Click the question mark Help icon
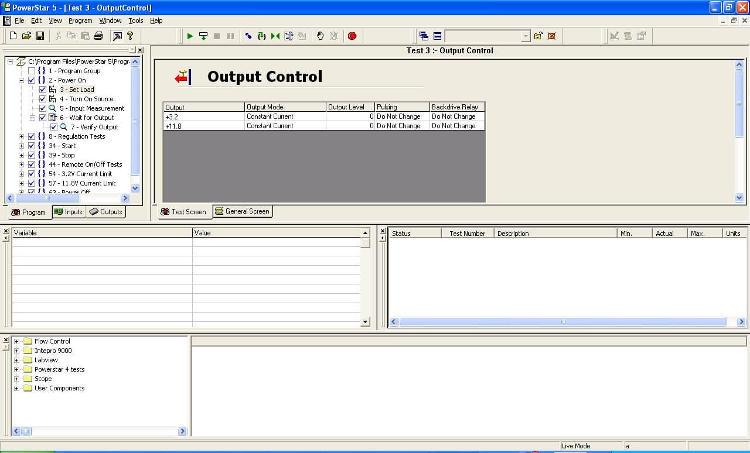The height and width of the screenshot is (453, 750). pyautogui.click(x=130, y=36)
